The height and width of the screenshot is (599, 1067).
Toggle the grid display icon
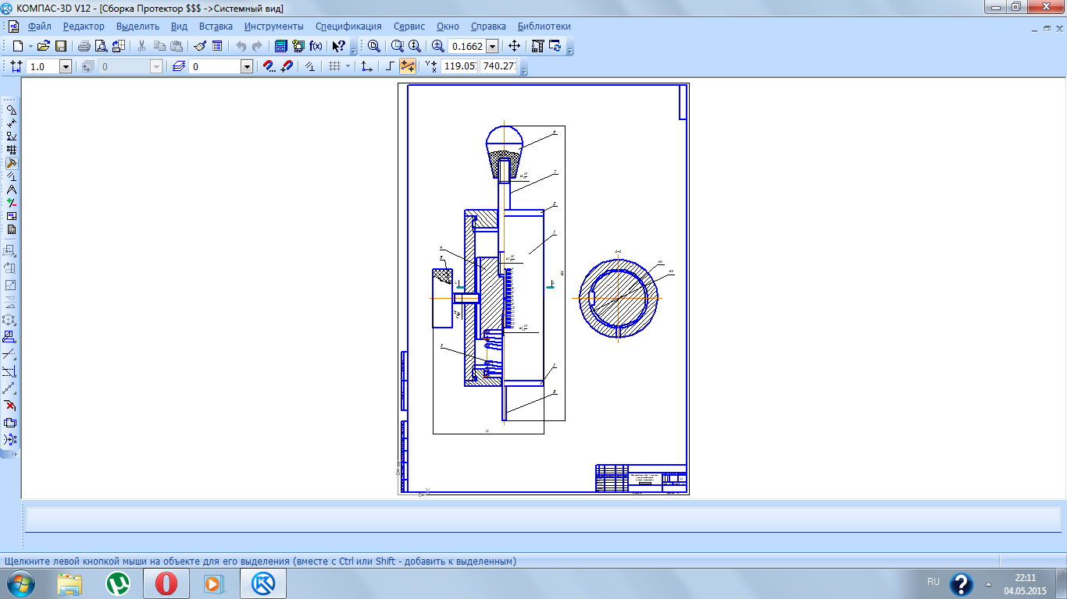(x=334, y=67)
